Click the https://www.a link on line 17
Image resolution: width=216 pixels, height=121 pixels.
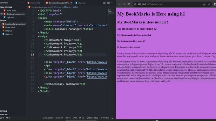97,69
